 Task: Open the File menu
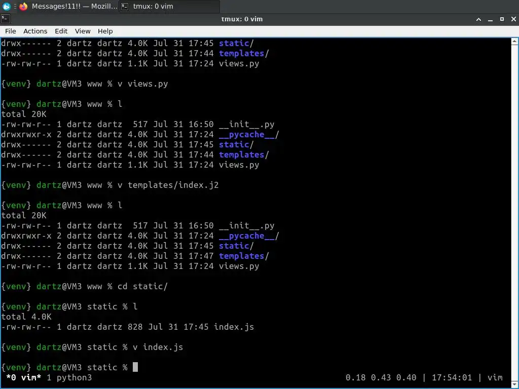point(10,31)
